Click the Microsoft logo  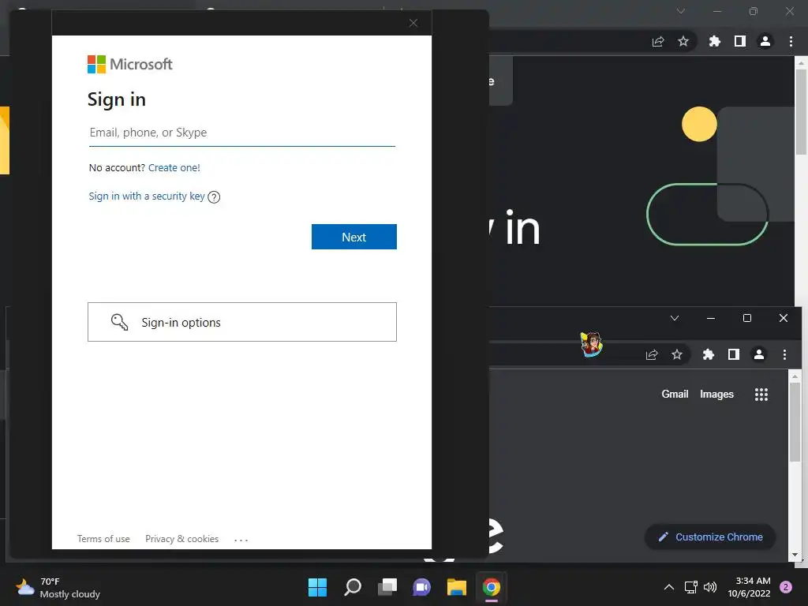pos(130,65)
